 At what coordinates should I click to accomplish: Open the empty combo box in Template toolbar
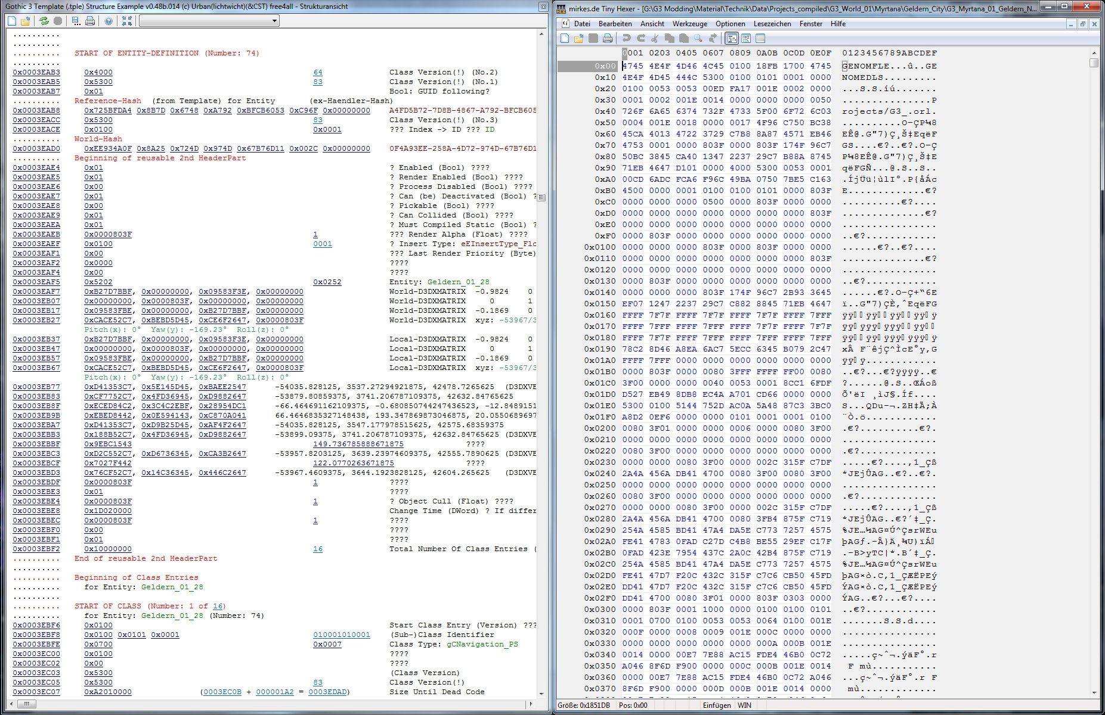(x=209, y=21)
